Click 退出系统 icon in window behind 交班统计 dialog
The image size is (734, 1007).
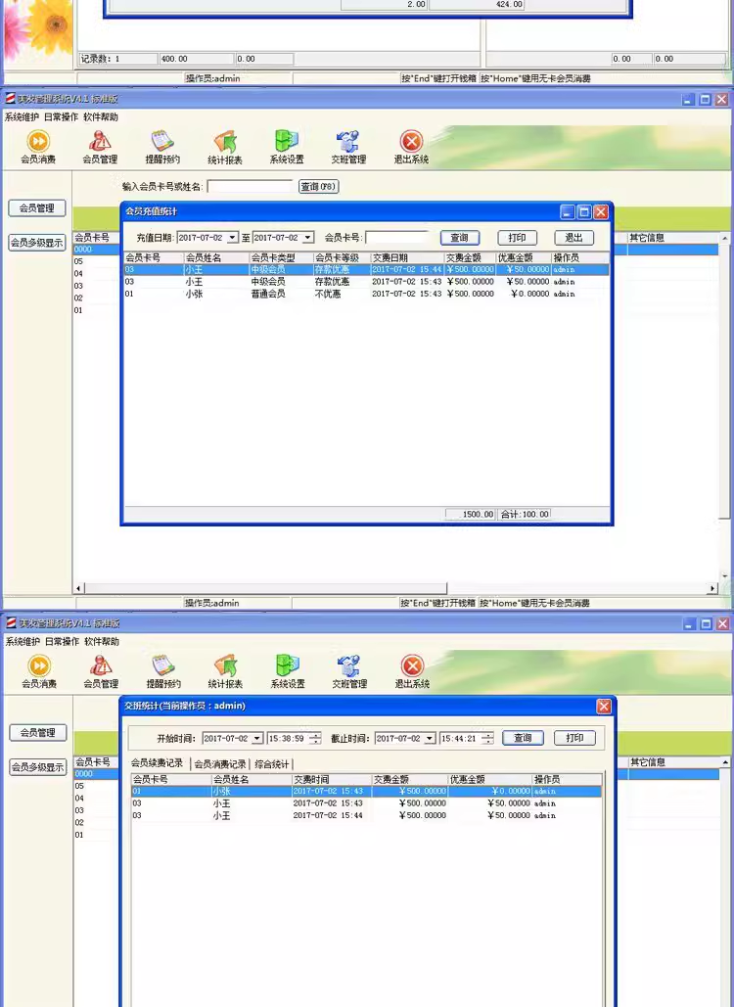tap(412, 671)
